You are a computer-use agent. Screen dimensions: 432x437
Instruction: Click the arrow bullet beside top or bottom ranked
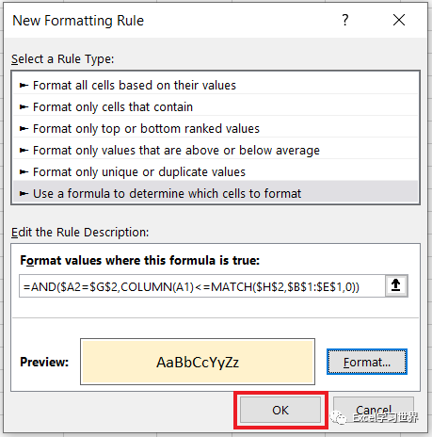(x=24, y=129)
